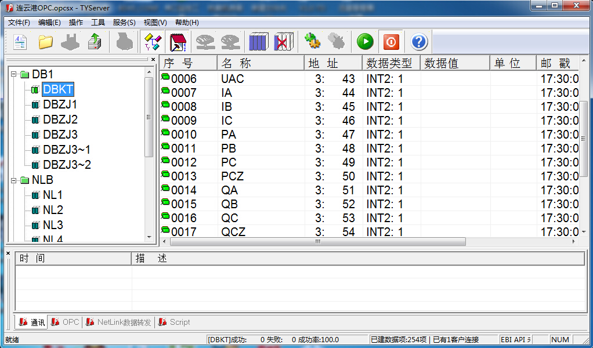The height and width of the screenshot is (348, 593).
Task: Select DBZJ1 in the device tree
Action: click(x=60, y=104)
